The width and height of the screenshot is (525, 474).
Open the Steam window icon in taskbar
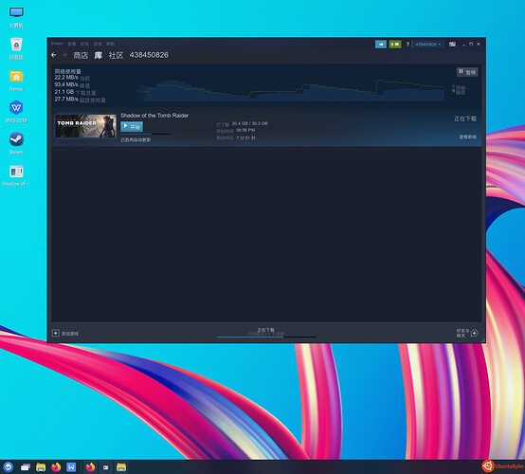[x=106, y=467]
